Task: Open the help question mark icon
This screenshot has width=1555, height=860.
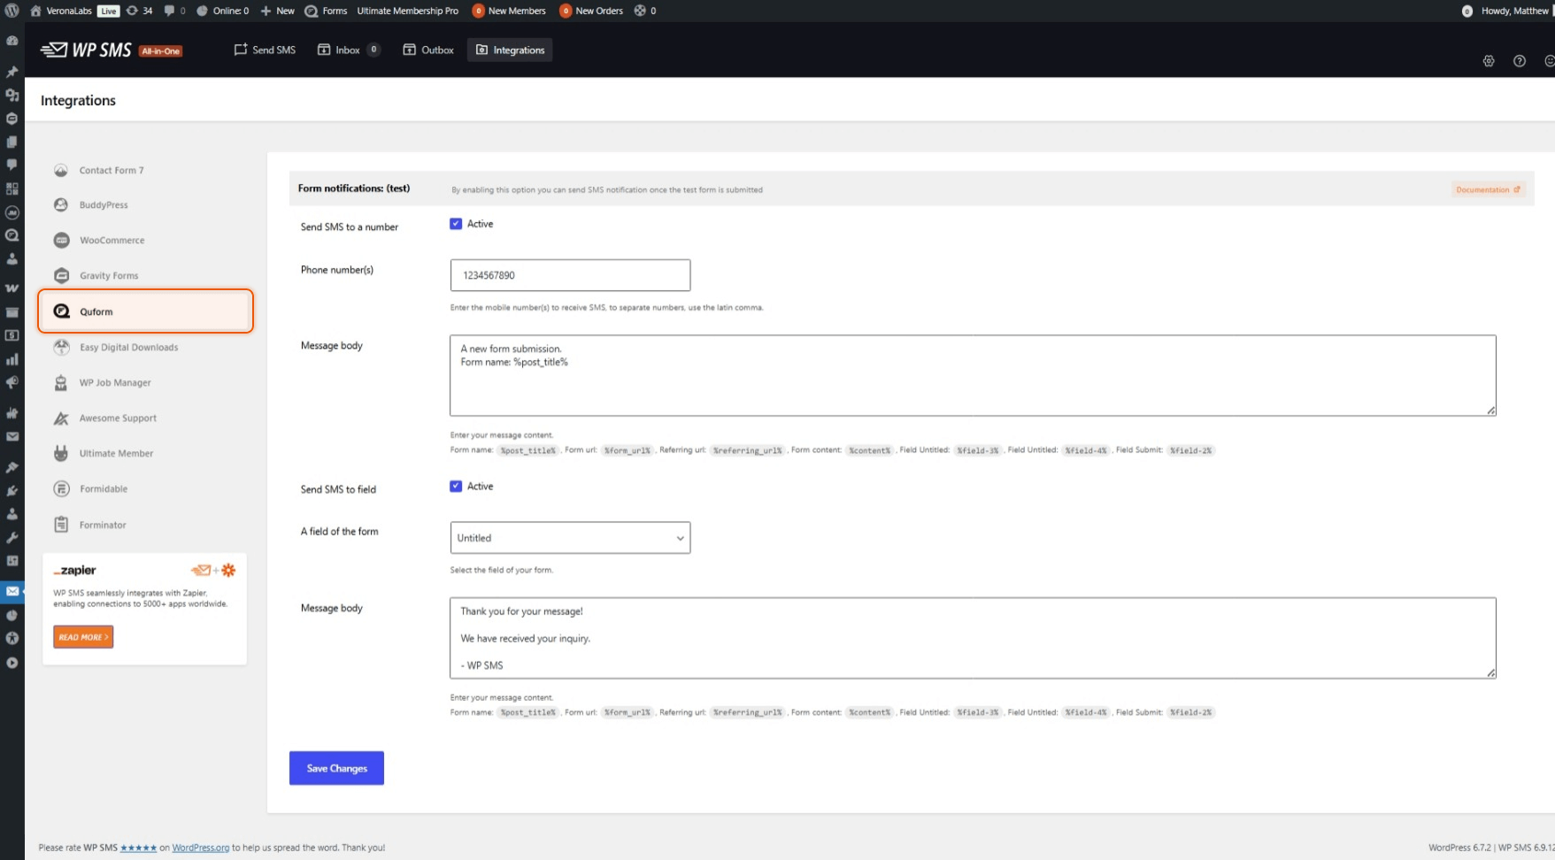Action: click(x=1520, y=61)
